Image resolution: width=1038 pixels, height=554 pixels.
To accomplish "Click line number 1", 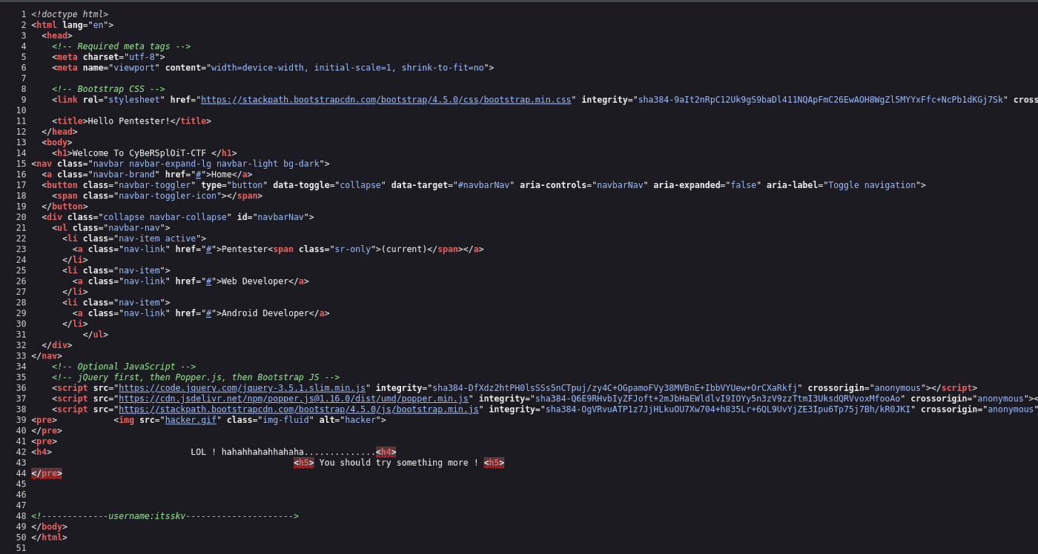I will (24, 14).
